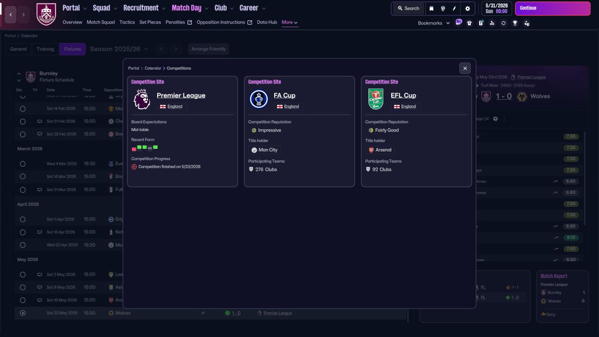This screenshot has height=337, width=599.
Task: Click the Continue button
Action: pyautogui.click(x=553, y=8)
